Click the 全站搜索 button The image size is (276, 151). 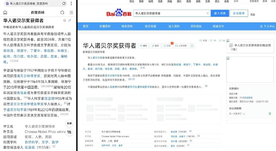click(x=239, y=13)
